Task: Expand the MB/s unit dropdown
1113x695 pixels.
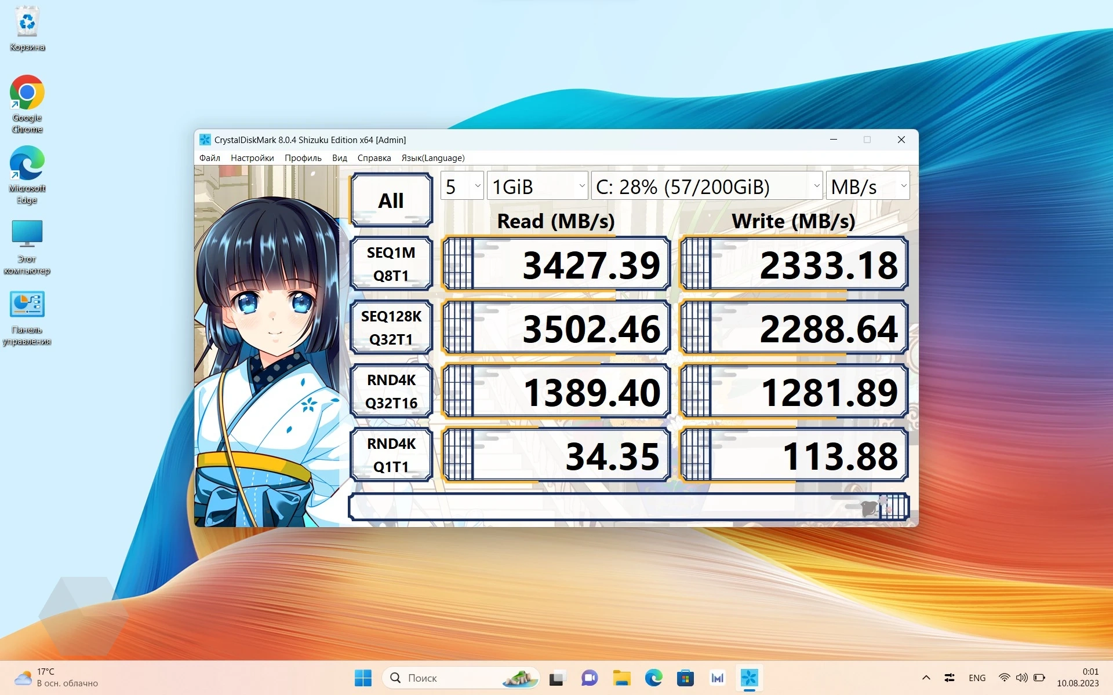Action: click(868, 186)
